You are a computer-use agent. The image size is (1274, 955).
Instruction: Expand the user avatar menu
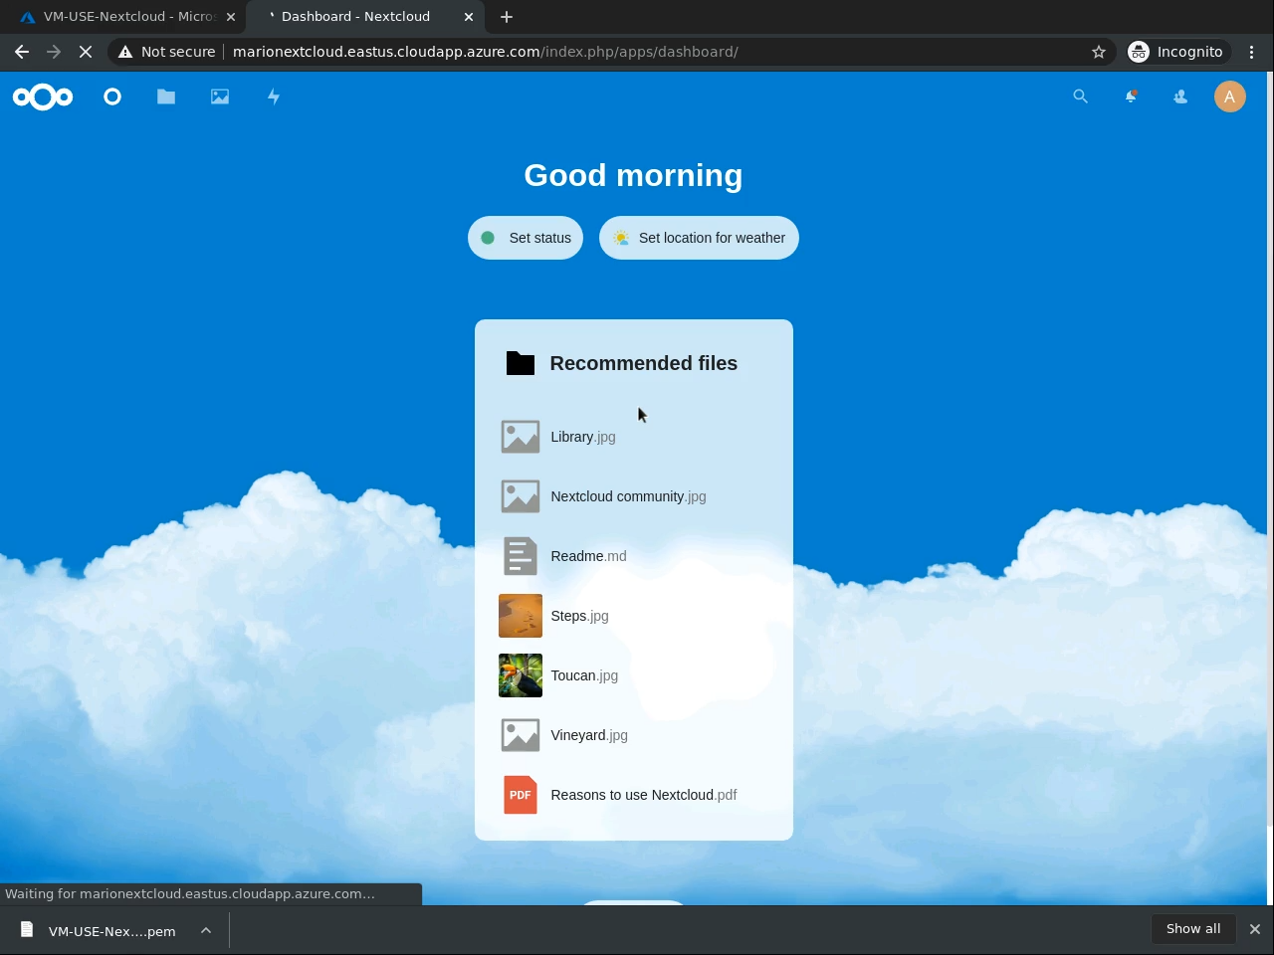click(x=1229, y=96)
